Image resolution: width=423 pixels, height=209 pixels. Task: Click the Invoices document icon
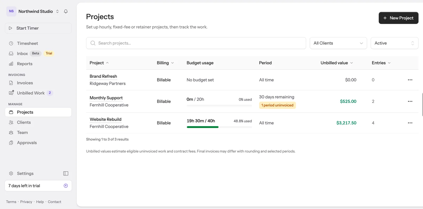pos(11,83)
